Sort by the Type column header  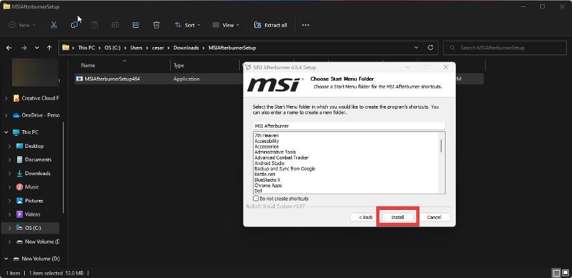click(179, 65)
